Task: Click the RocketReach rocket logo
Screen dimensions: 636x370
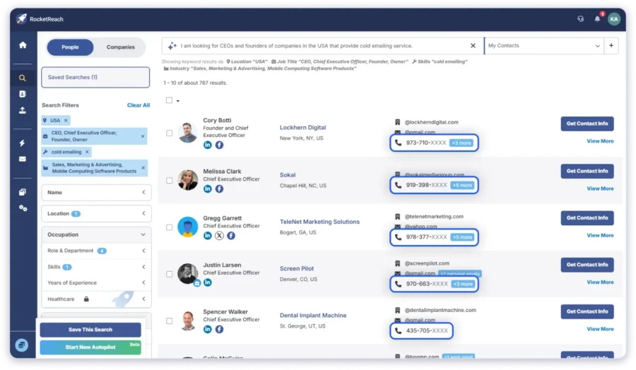Action: tap(21, 18)
